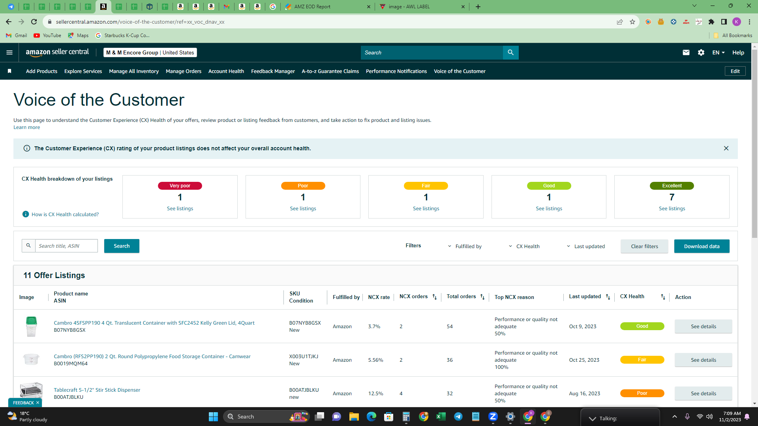
Task: Expand the Last updated filter dropdown
Action: (585, 246)
